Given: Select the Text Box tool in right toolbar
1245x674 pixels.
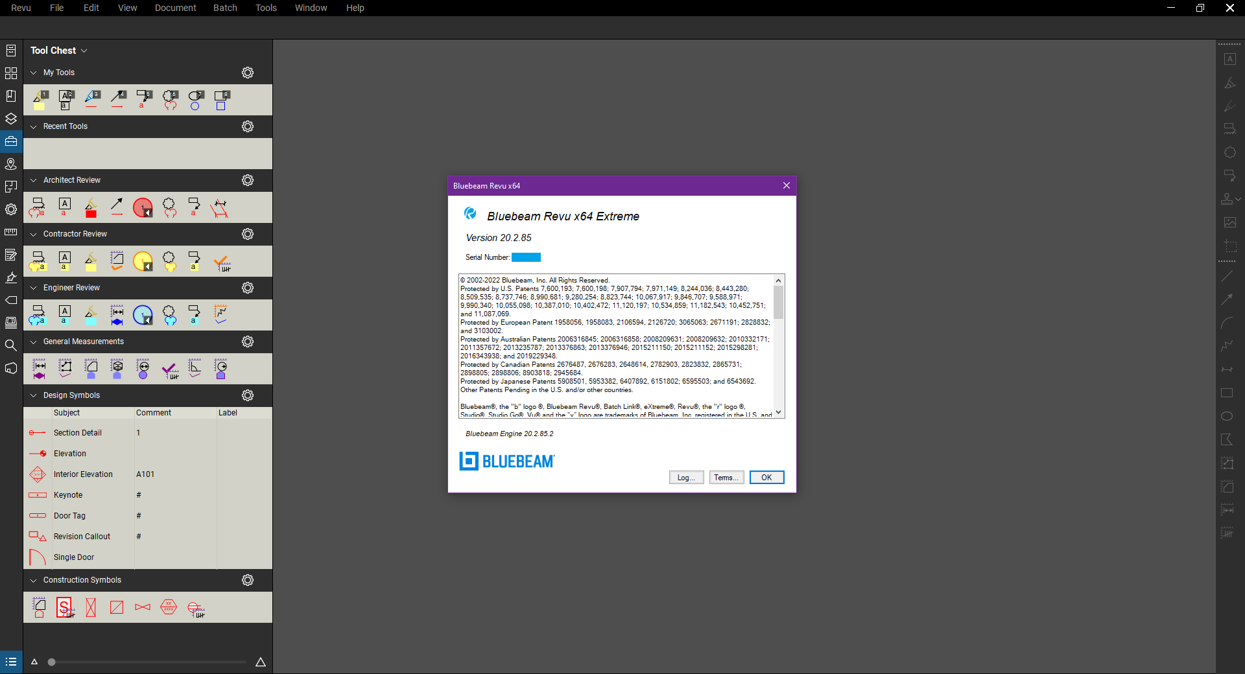Looking at the screenshot, I should click(x=1229, y=59).
